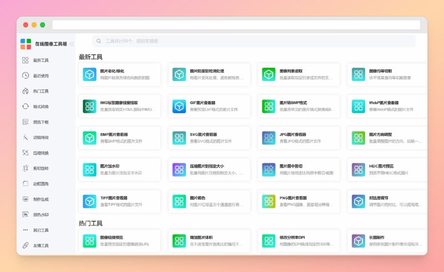
Task: Open the IMG标签图像链接提取 tool icon
Action: point(89,106)
